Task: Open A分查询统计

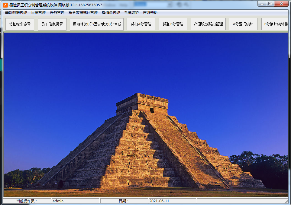Action: (243, 24)
